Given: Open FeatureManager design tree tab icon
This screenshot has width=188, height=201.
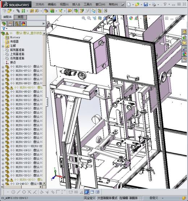Looking at the screenshot, I should (x=4, y=24).
